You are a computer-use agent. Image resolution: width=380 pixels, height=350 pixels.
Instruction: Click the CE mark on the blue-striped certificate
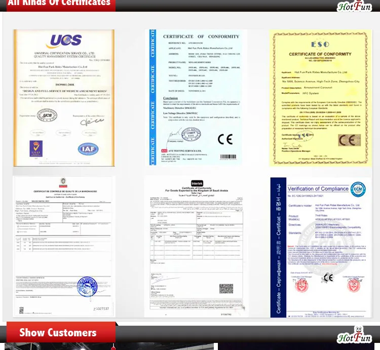tap(225, 139)
